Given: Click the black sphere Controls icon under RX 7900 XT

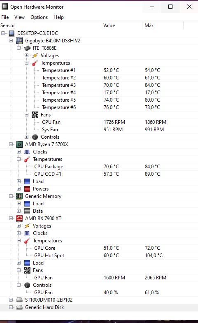Looking at the screenshot, I should (x=27, y=285).
